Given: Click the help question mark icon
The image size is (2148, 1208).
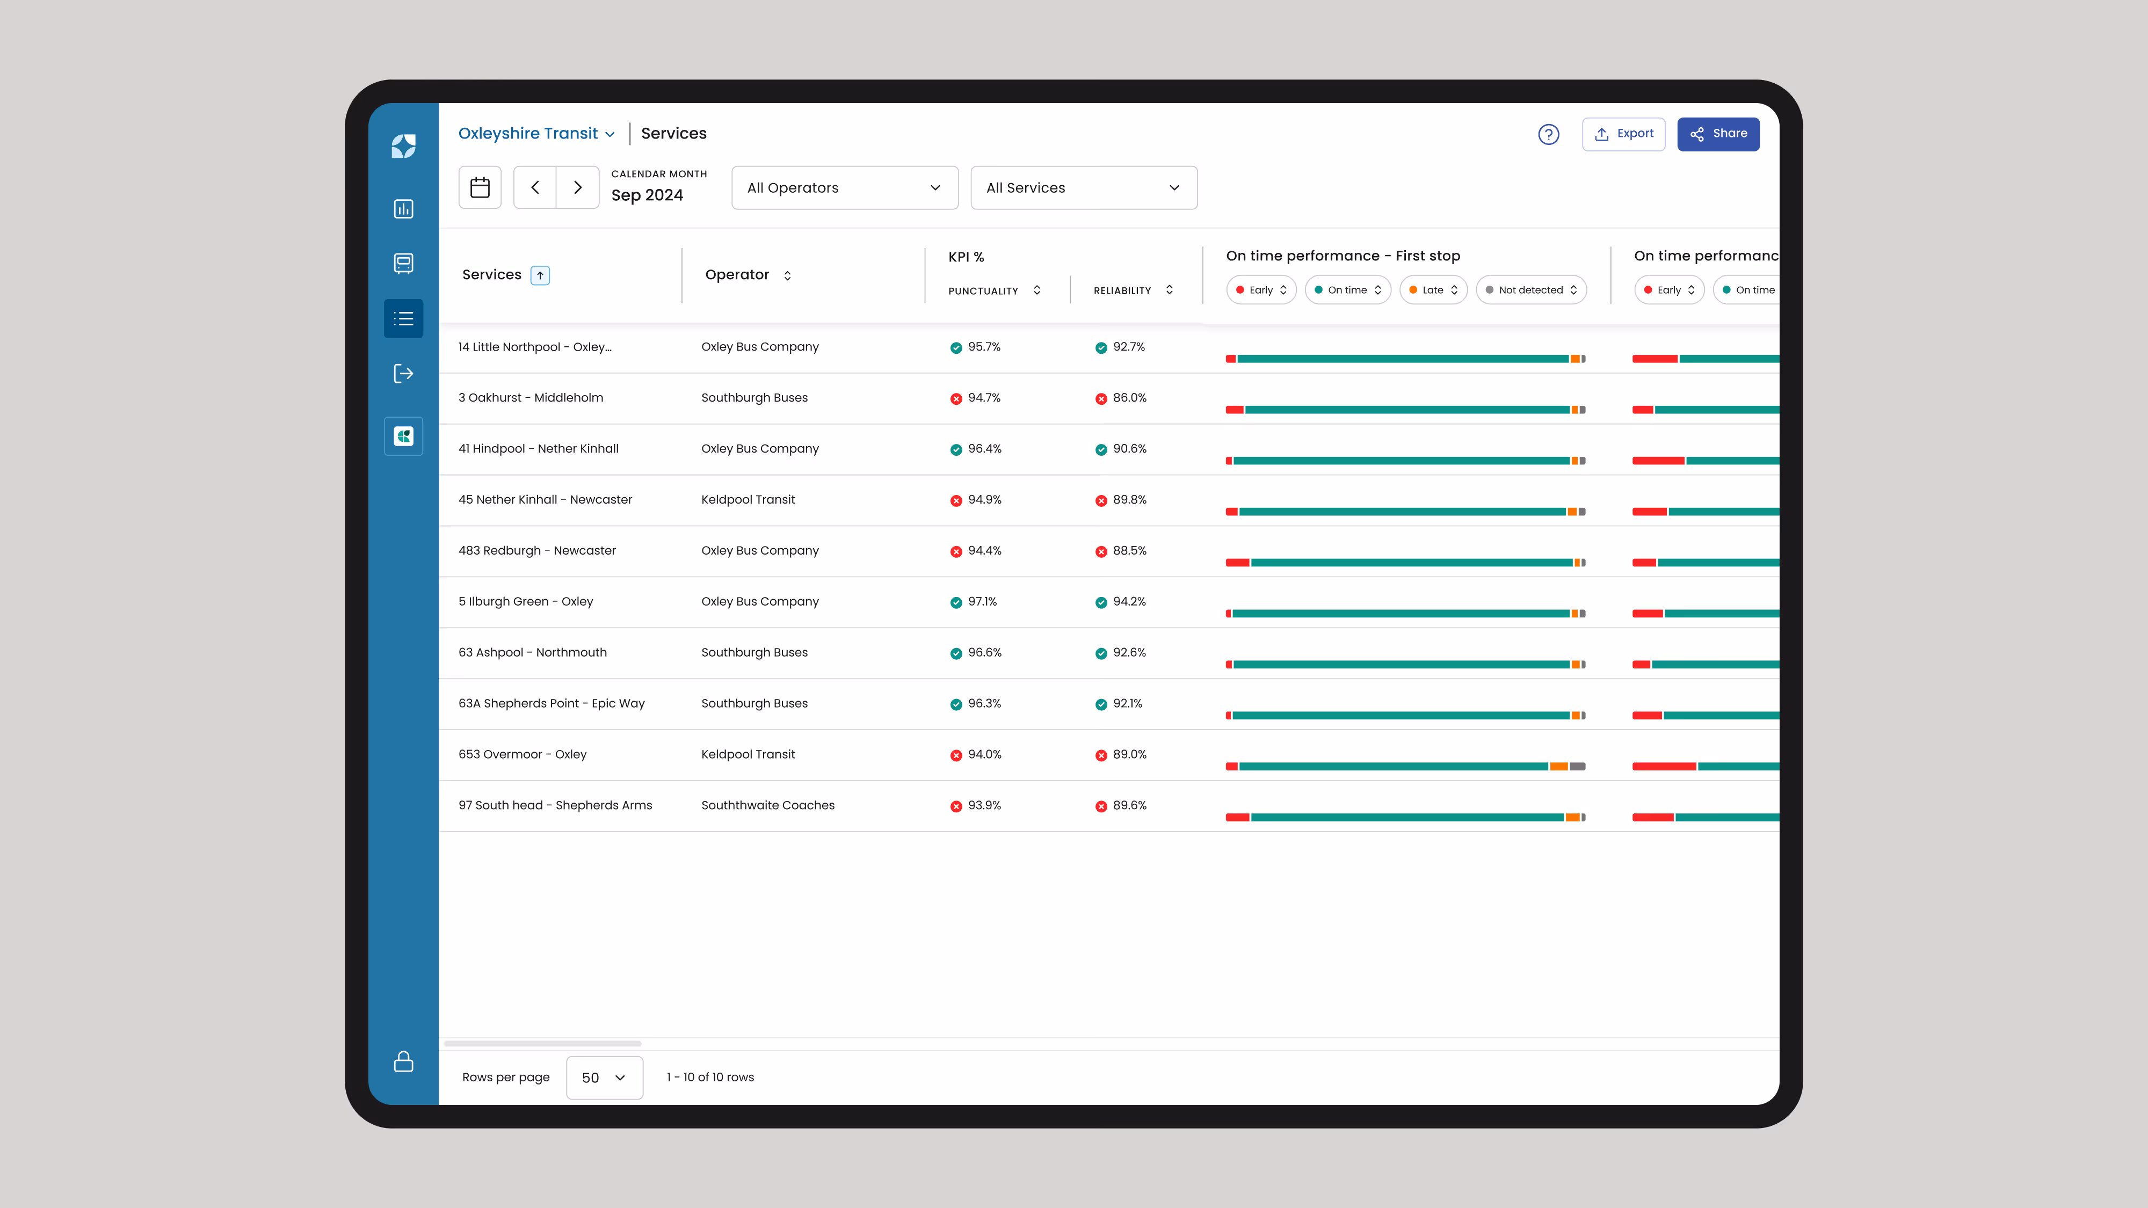Looking at the screenshot, I should click(1549, 133).
